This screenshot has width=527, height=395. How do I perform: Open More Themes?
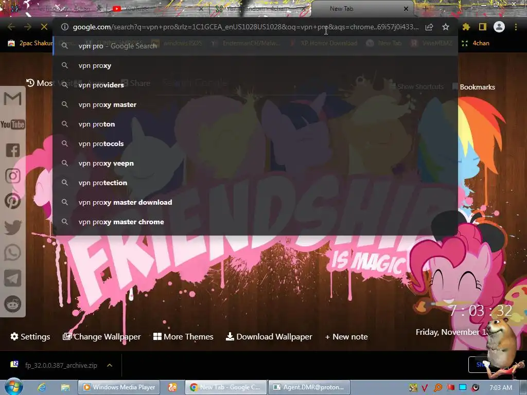coord(183,336)
